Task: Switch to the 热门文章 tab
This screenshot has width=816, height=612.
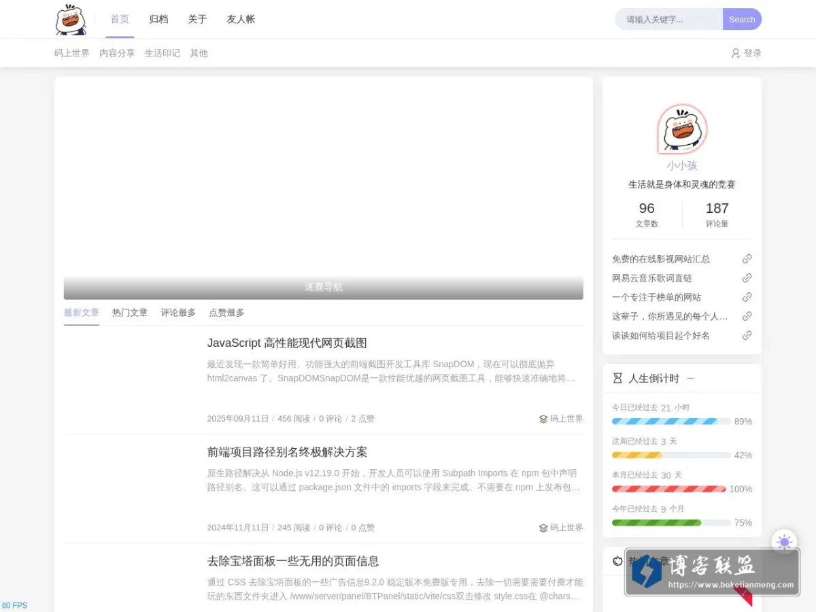Action: pos(130,313)
